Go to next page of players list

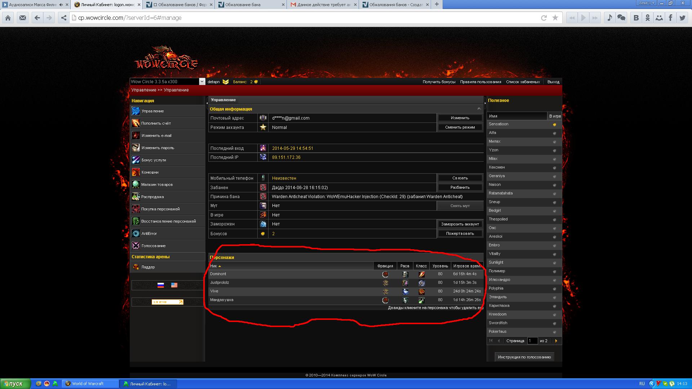556,341
